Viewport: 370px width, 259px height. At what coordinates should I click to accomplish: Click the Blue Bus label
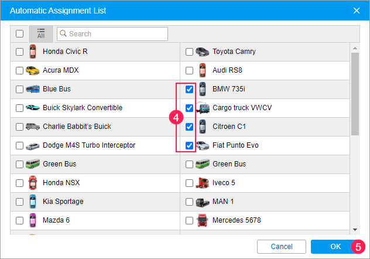point(57,88)
